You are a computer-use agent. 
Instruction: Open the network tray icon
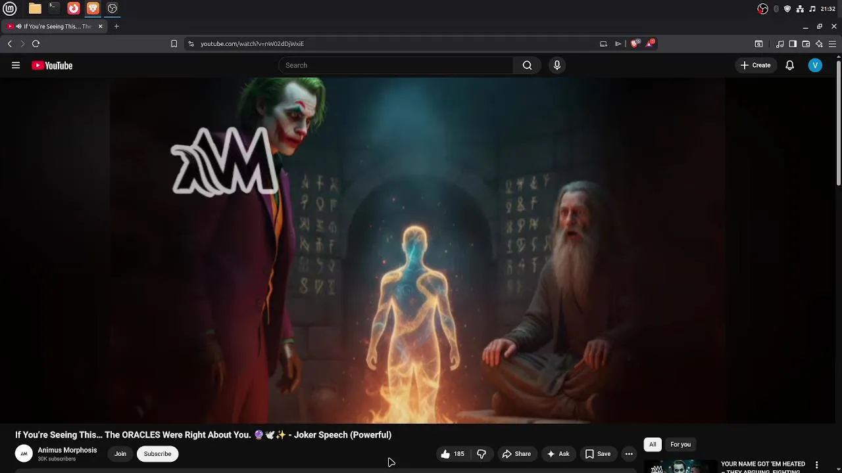(800, 9)
